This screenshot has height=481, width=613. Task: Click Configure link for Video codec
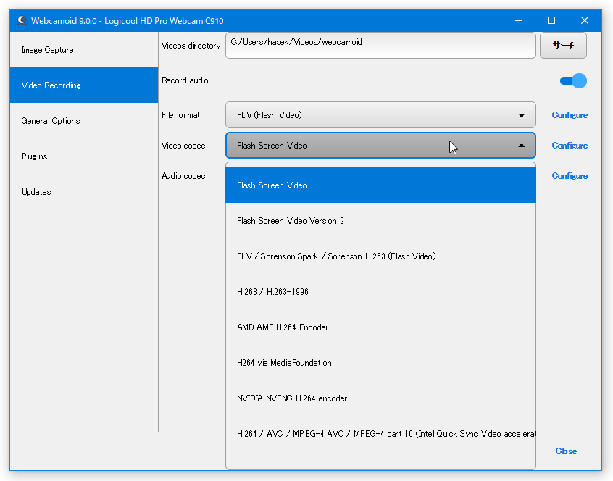point(570,146)
